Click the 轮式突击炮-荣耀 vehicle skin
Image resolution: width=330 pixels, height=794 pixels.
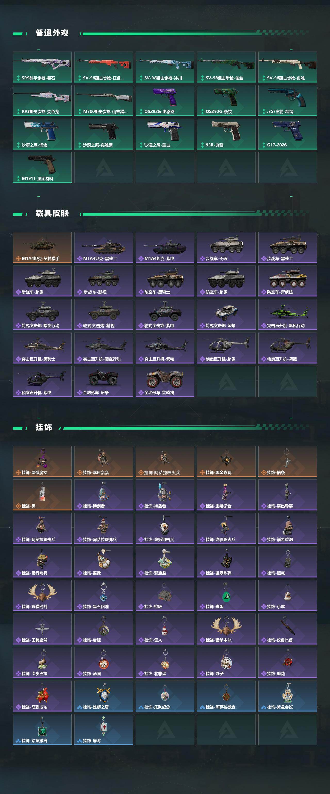click(226, 315)
